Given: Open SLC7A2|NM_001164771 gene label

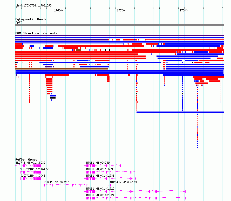Looking at the screenshot, I should pyautogui.click(x=35, y=169).
